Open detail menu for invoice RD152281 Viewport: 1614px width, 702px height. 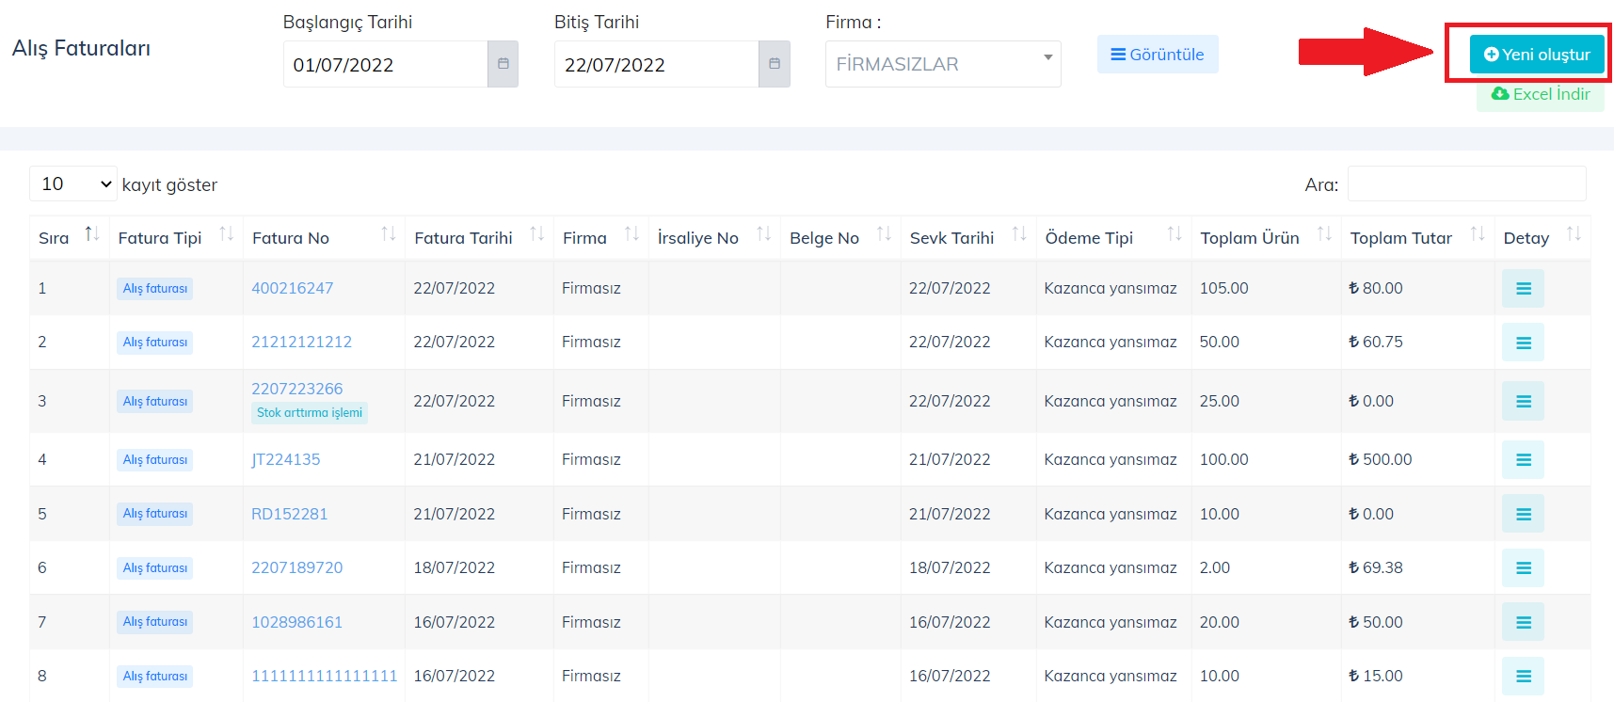(1523, 514)
